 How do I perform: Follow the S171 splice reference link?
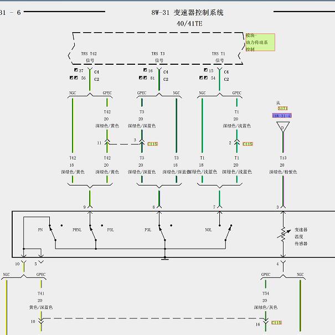click(x=282, y=109)
